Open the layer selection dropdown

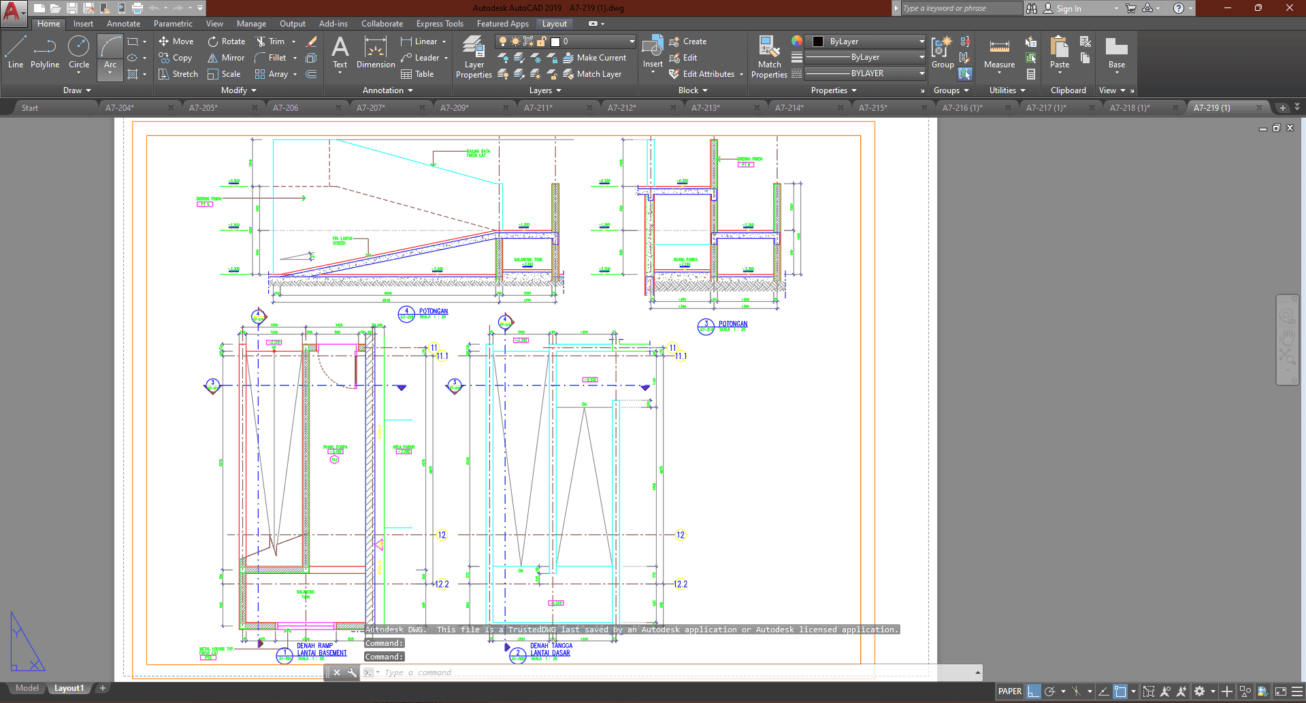click(632, 41)
